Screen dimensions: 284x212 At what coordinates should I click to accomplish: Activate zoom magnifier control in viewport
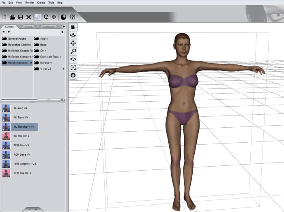point(73,51)
